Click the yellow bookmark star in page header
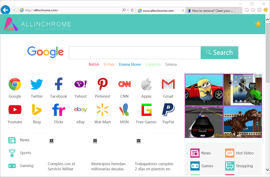 coord(258,24)
